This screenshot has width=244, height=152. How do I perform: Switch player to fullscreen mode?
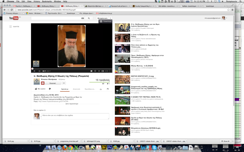click(x=110, y=71)
